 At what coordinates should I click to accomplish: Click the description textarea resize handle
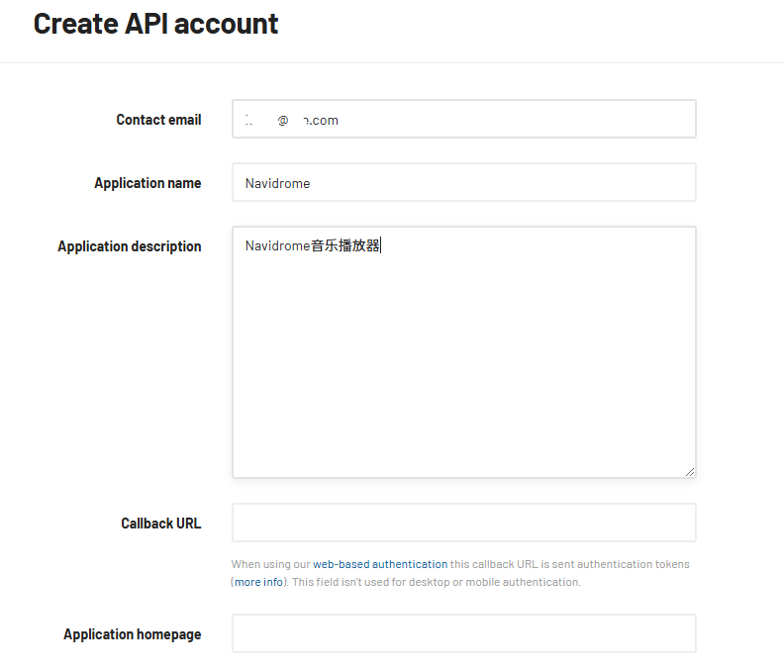tap(690, 472)
